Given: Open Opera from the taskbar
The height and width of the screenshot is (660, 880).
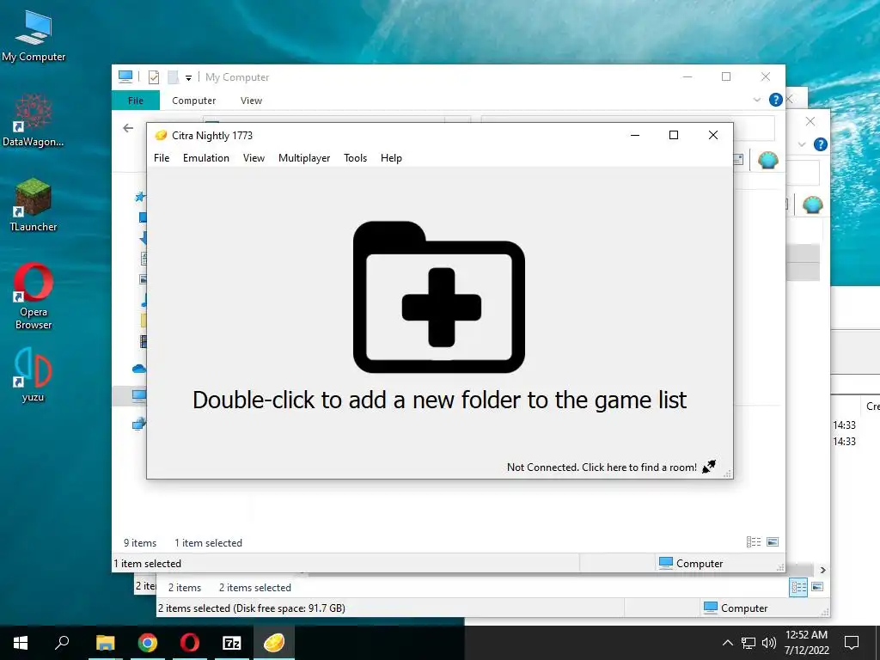Looking at the screenshot, I should pos(190,643).
